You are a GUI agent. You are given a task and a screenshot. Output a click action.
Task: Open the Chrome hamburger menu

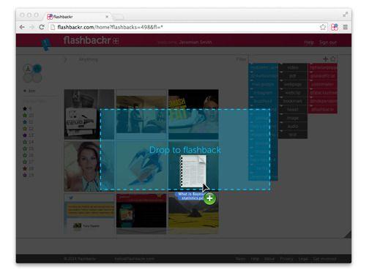346,27
